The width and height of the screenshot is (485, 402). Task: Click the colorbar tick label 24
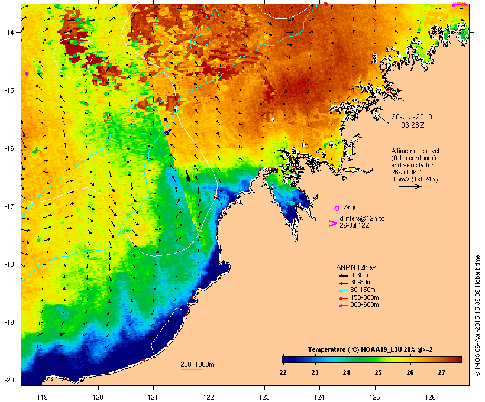click(347, 372)
